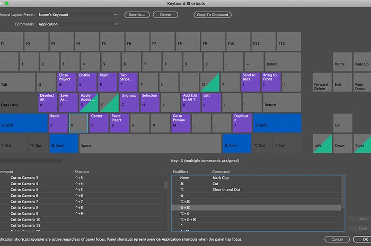Select Cut to Camera 5 in list
Image resolution: width=371 pixels, height=246 pixels.
coord(31,189)
